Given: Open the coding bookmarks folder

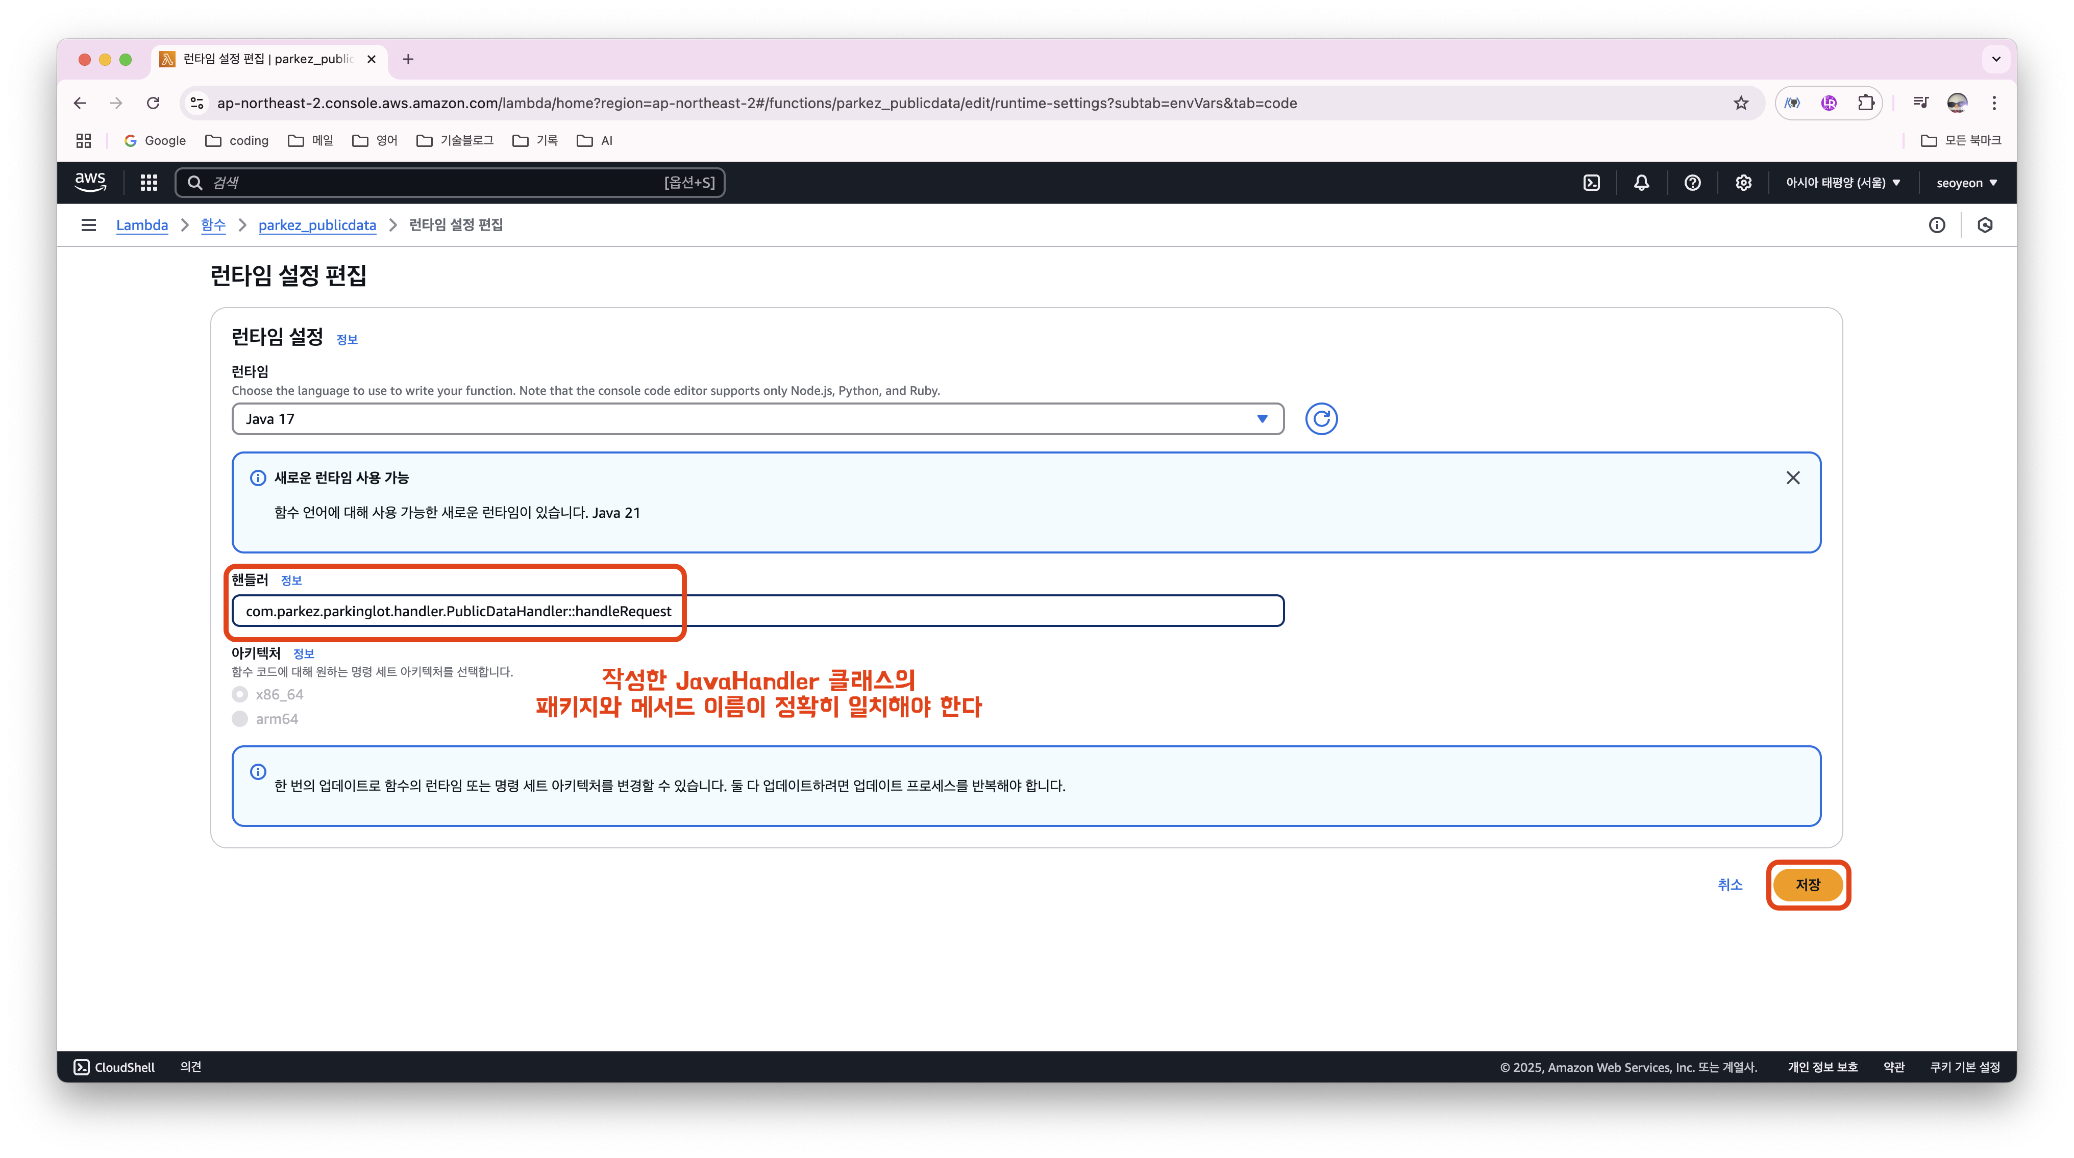Looking at the screenshot, I should pos(237,141).
